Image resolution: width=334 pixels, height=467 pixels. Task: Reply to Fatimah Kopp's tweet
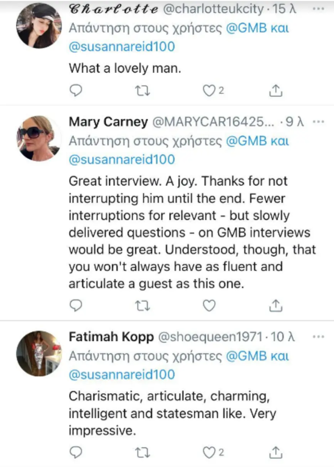(x=76, y=452)
